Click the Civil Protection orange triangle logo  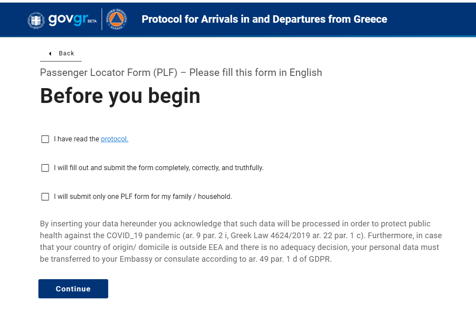(116, 19)
